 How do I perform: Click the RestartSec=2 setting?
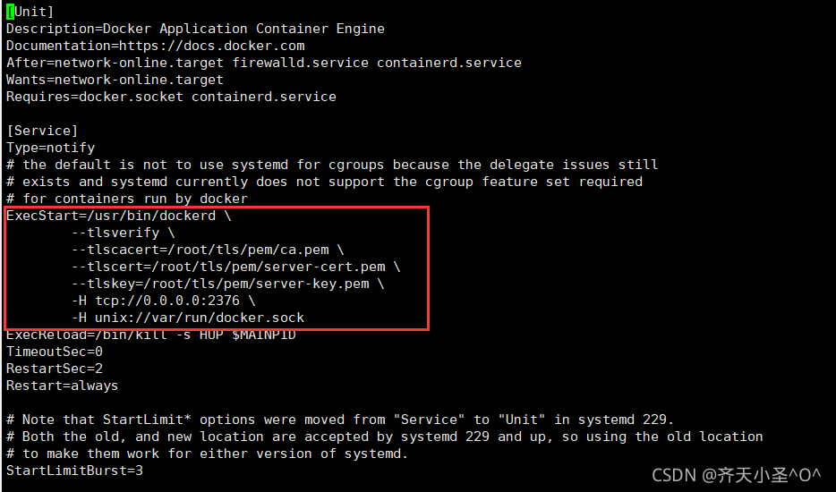55,369
